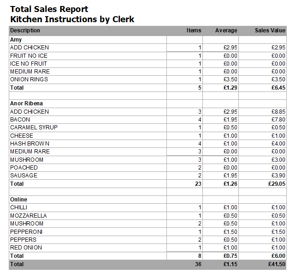The image size is (296, 274).
Task: Click the Total Sales Report title
Action: coord(49,9)
